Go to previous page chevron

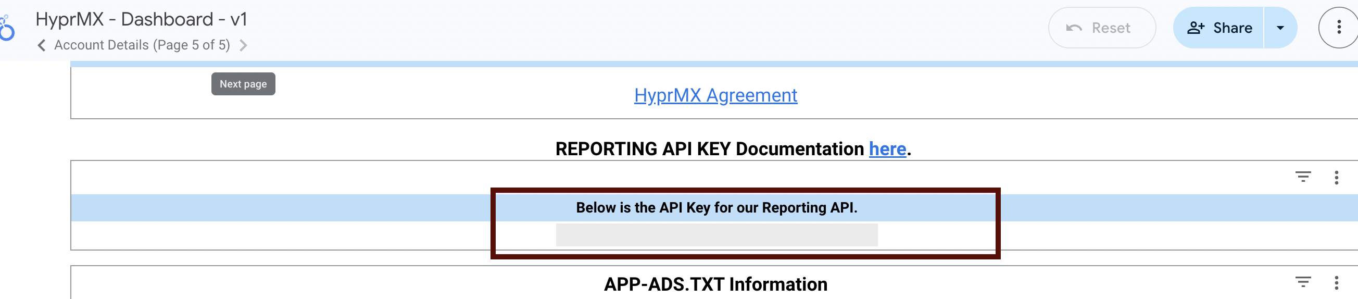coord(42,45)
